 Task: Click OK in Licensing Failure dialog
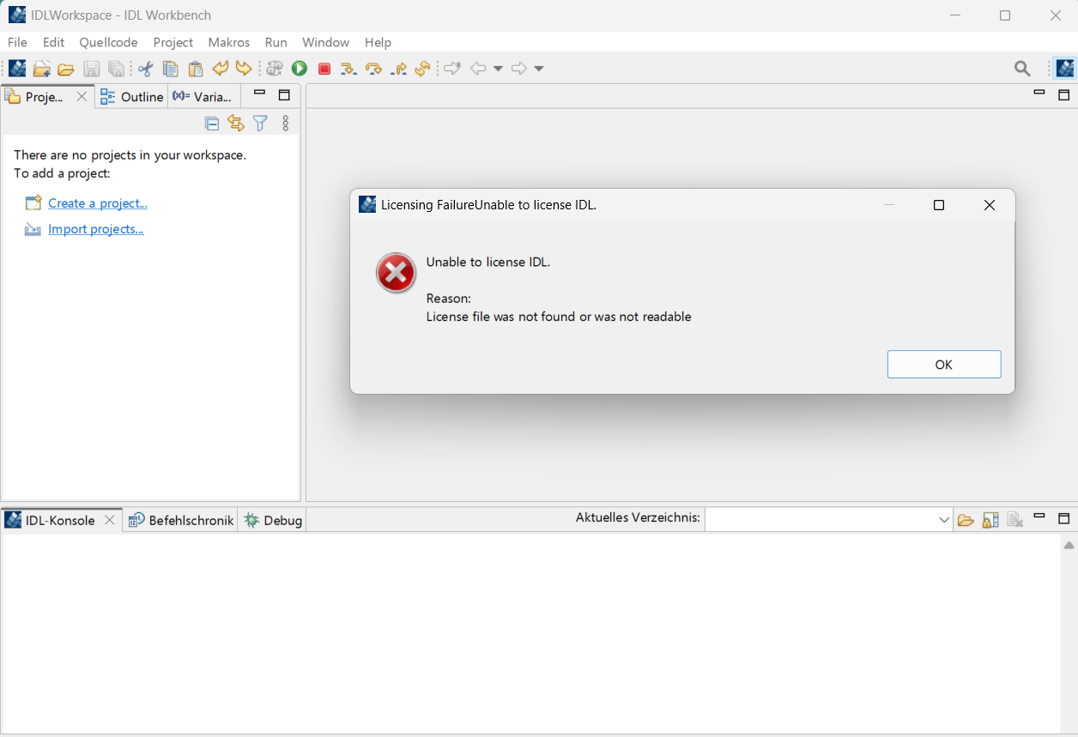(x=944, y=364)
